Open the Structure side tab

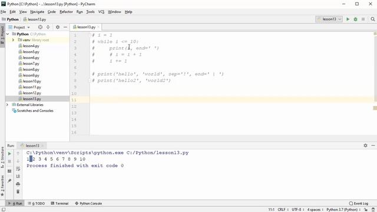pyautogui.click(x=2, y=157)
